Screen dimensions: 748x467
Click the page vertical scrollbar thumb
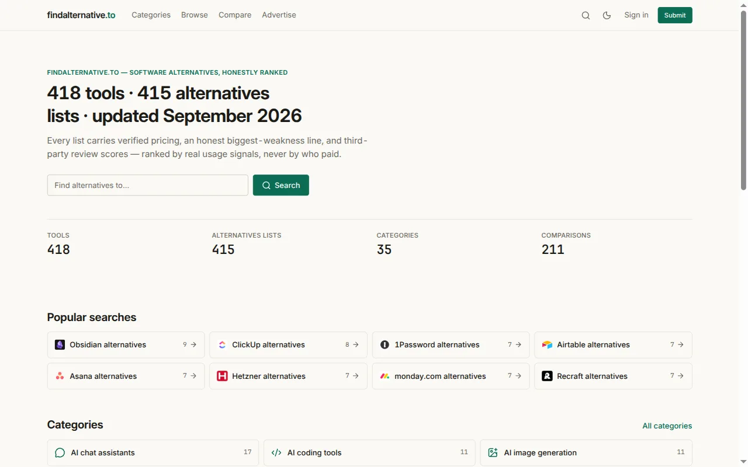[x=743, y=99]
